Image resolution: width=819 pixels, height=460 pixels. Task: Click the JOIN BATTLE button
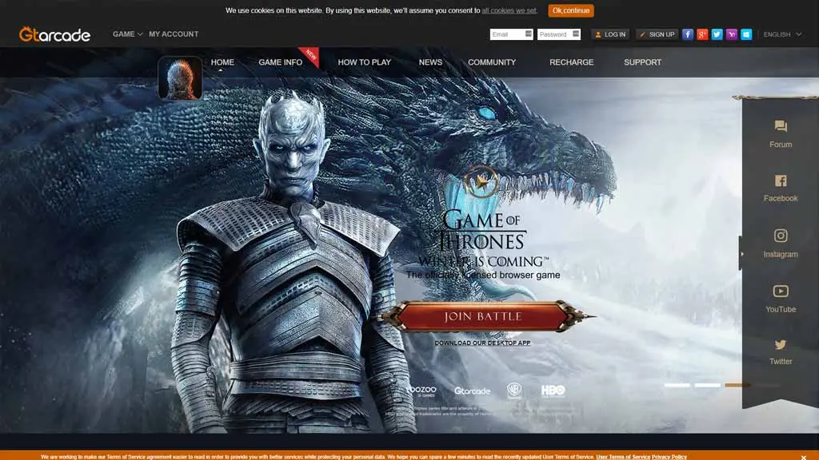[x=483, y=316]
